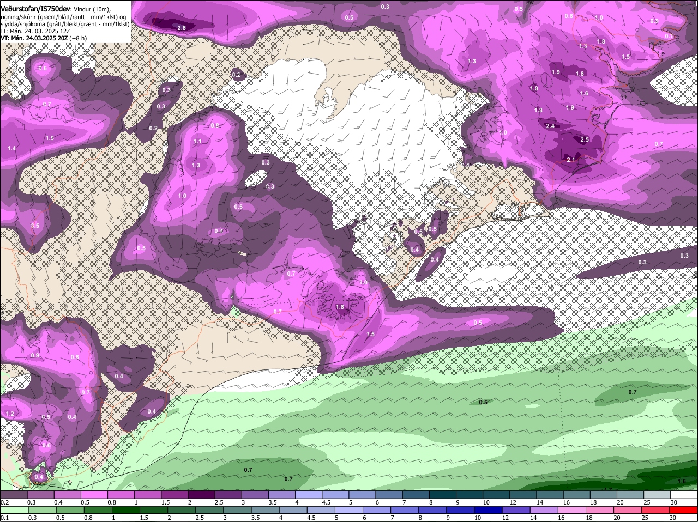Screen dimensions: 698x522
Task: Click the '2.8' precipitation value on the map
Action: click(182, 27)
